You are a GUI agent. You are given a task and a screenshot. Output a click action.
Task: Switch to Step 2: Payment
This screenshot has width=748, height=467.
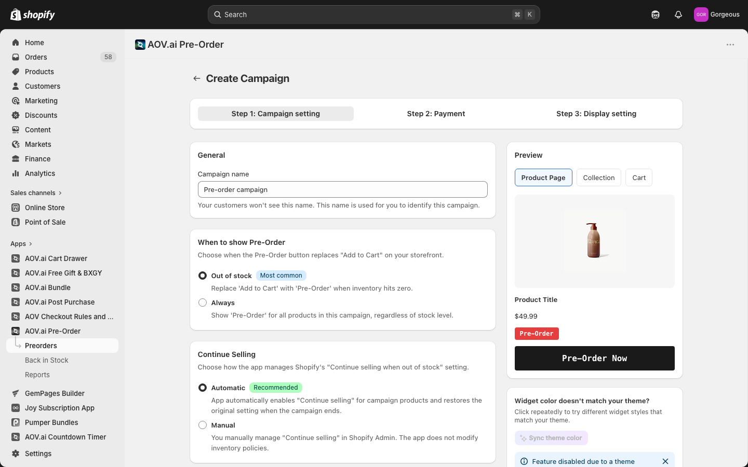point(436,114)
